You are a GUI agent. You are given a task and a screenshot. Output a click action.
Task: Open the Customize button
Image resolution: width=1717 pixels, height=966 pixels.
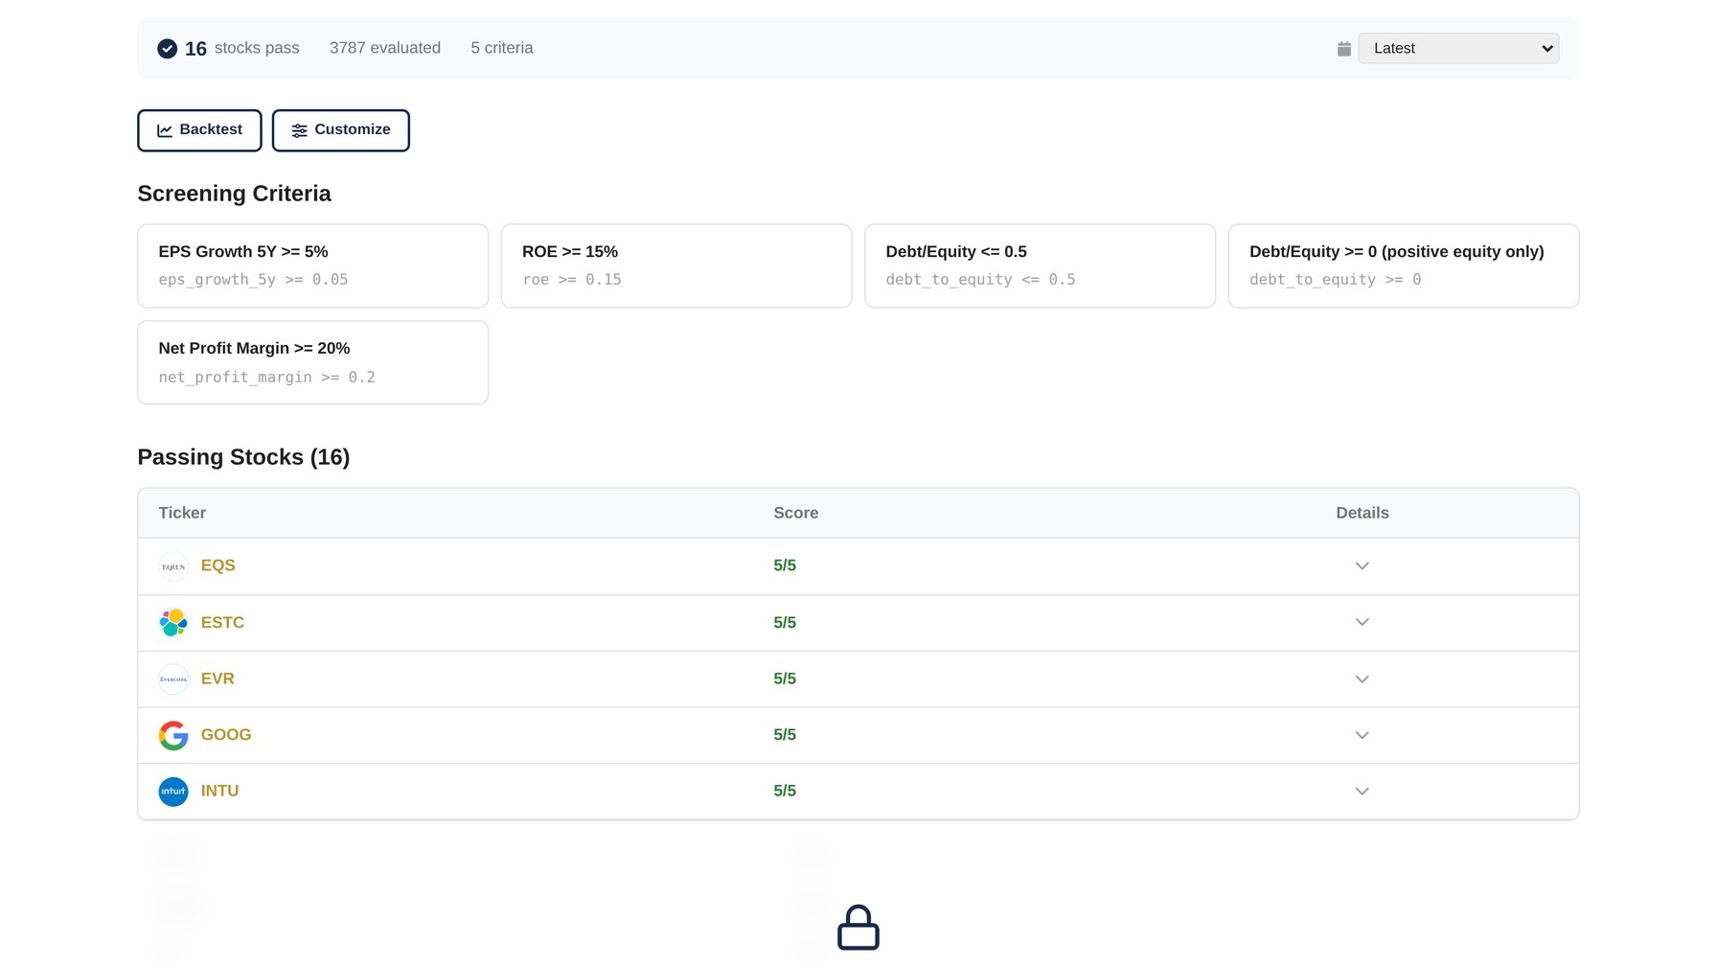pyautogui.click(x=340, y=130)
